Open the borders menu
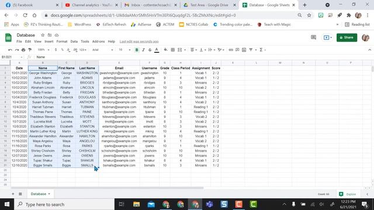The height and width of the screenshot is (210, 374). [x=173, y=50]
